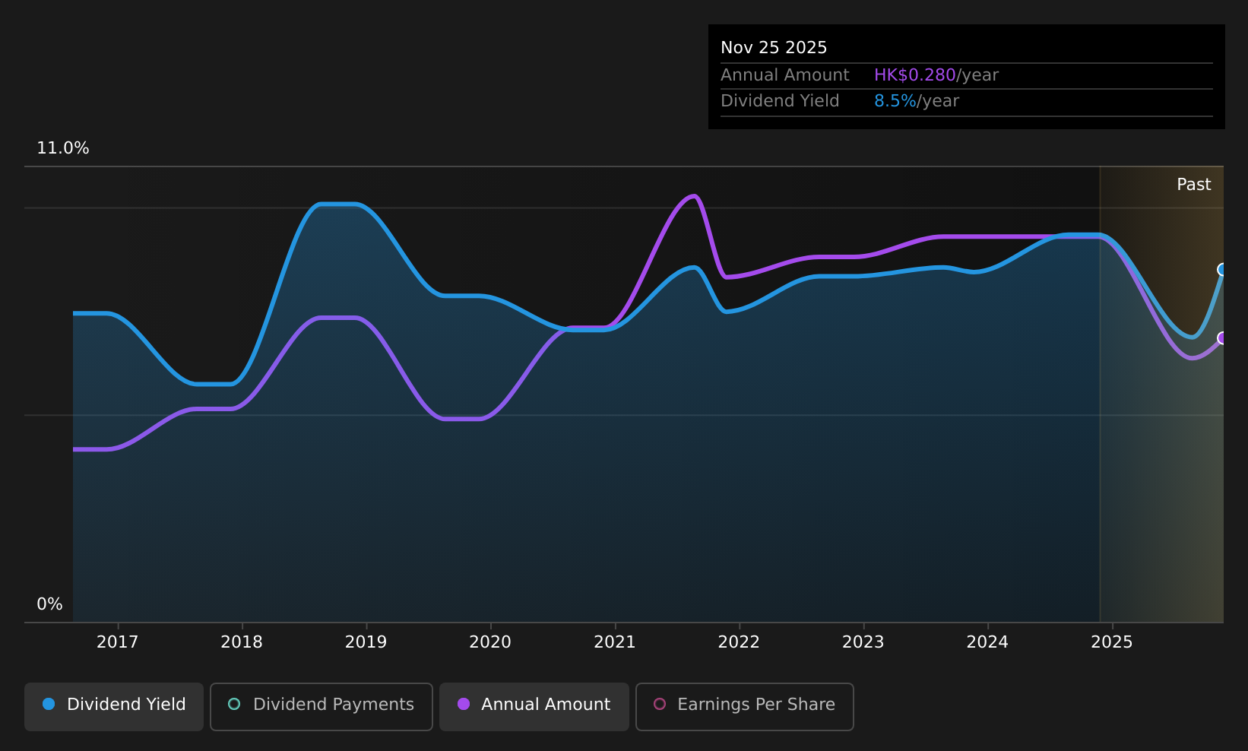
Task: Click the 2022 x-axis label
Action: [x=739, y=642]
